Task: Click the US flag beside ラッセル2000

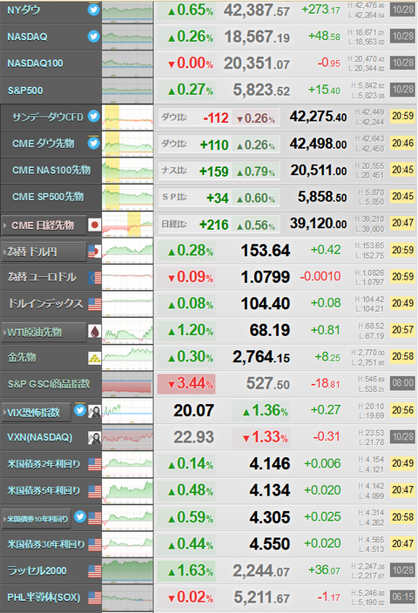Action: [94, 571]
